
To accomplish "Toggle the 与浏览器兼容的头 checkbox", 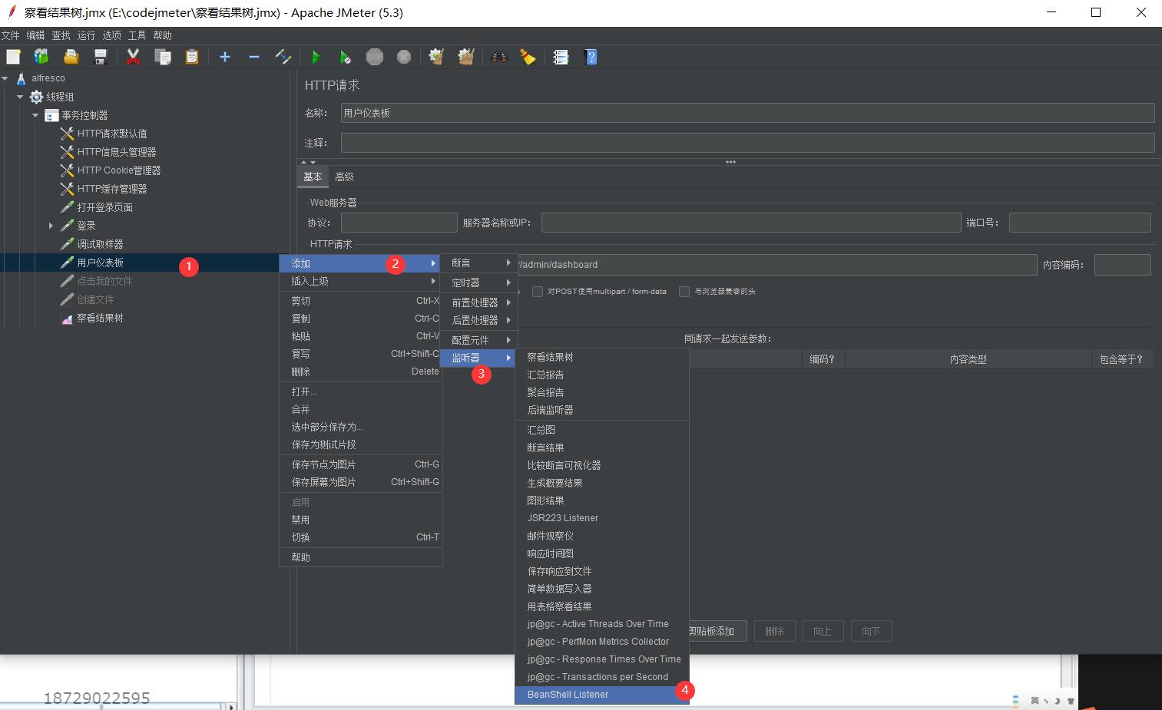I will coord(684,292).
